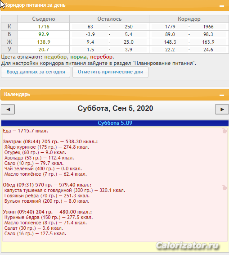Screen dimensions: 229x255
Task: Click the Говяжьи ребра food entry
Action: point(47,196)
